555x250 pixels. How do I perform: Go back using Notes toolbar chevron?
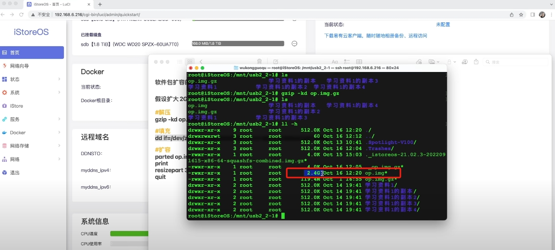[x=201, y=61]
